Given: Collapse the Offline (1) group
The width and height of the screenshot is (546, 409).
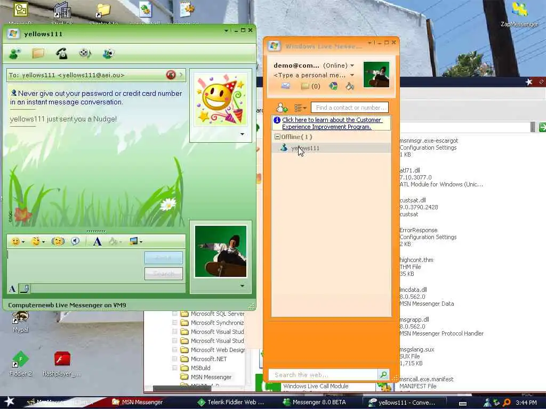Looking at the screenshot, I should pos(277,137).
